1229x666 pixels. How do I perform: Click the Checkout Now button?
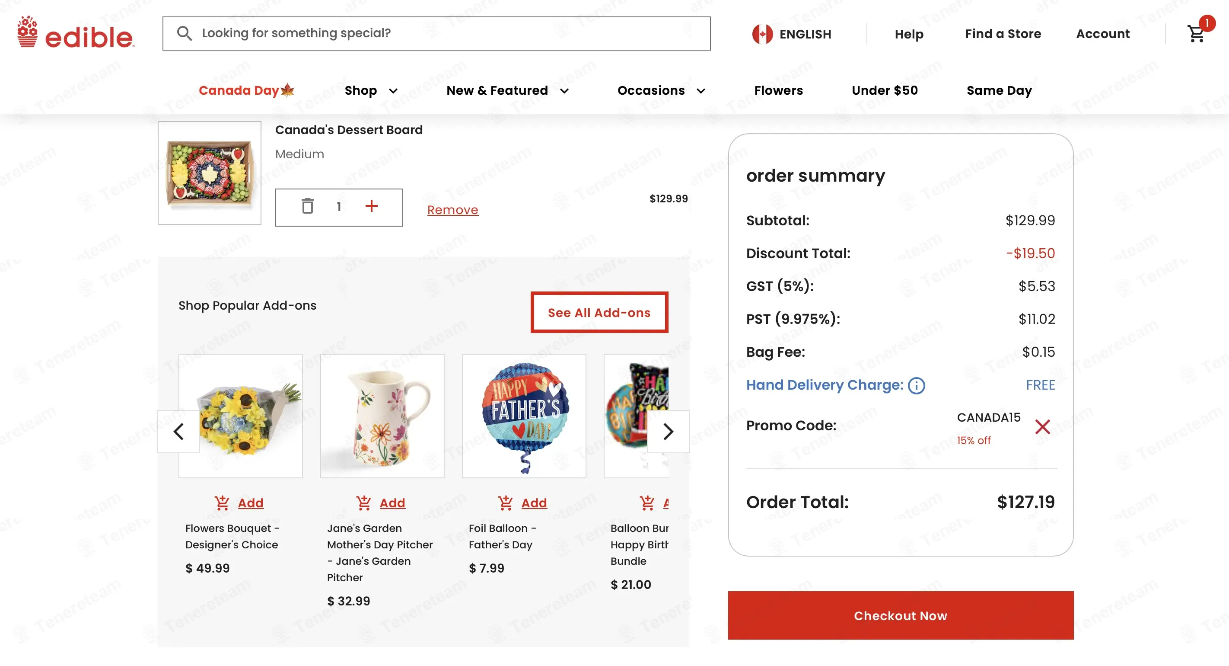900,615
